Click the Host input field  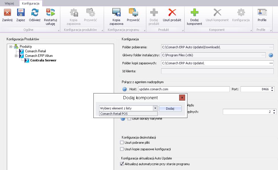click(184, 89)
